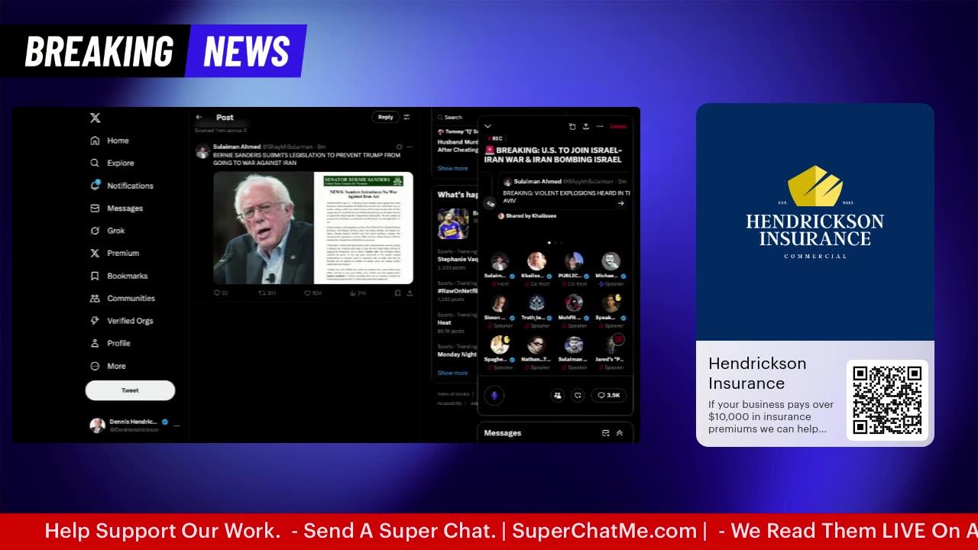Viewport: 978px width, 550px height.
Task: Open the Heat trending topic
Action: tap(457, 322)
